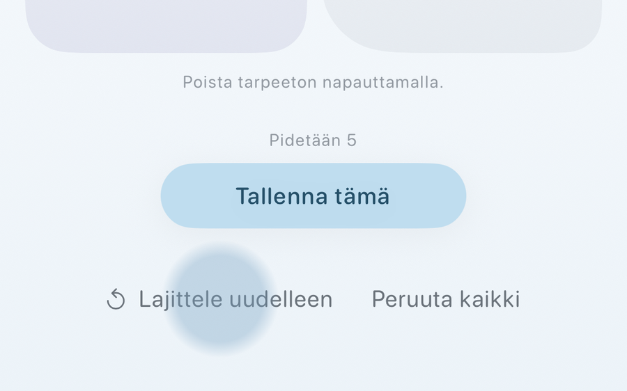Remove the left card by tapping it
Screen dimensions: 627x391
coord(167,26)
